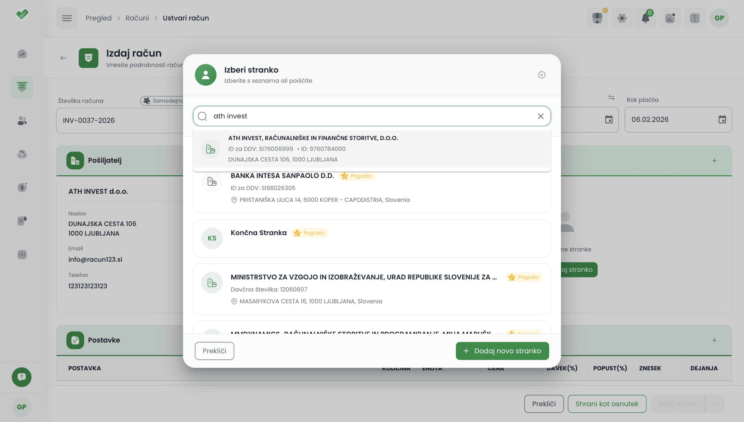Screen dimensions: 744x422
Task: Go to Pregled breadcrumb
Action: point(98,18)
